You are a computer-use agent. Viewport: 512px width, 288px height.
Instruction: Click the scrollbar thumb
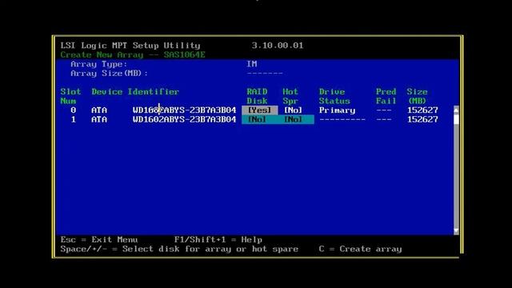(456, 119)
